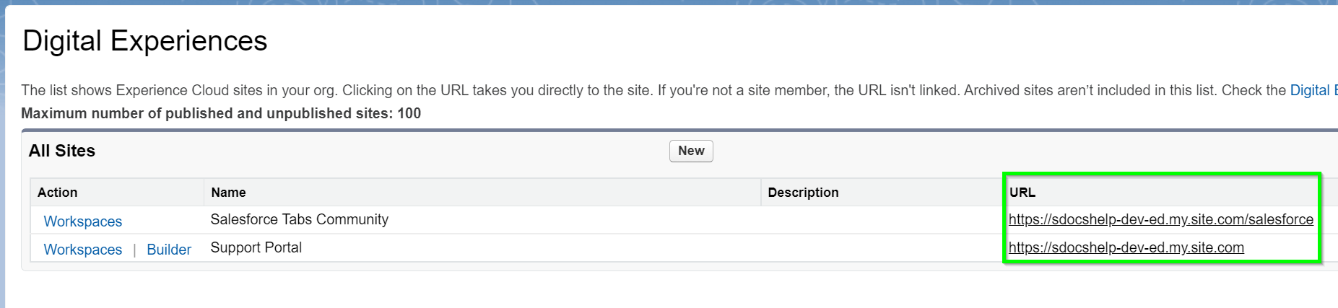
Task: Follow the Support Portal site URL link
Action: 1126,247
